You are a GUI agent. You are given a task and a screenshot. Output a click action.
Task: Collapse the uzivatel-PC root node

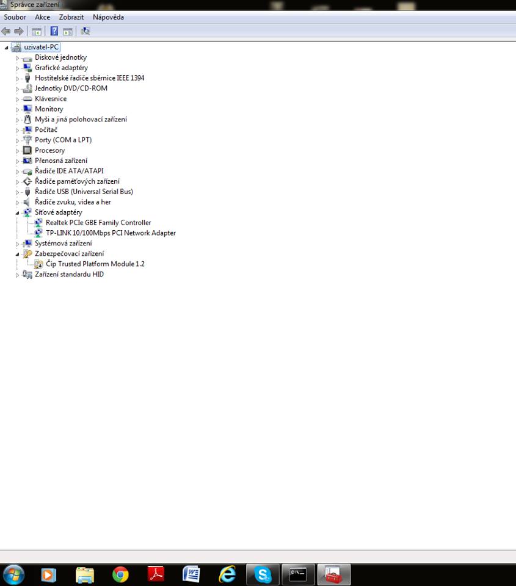(x=6, y=48)
